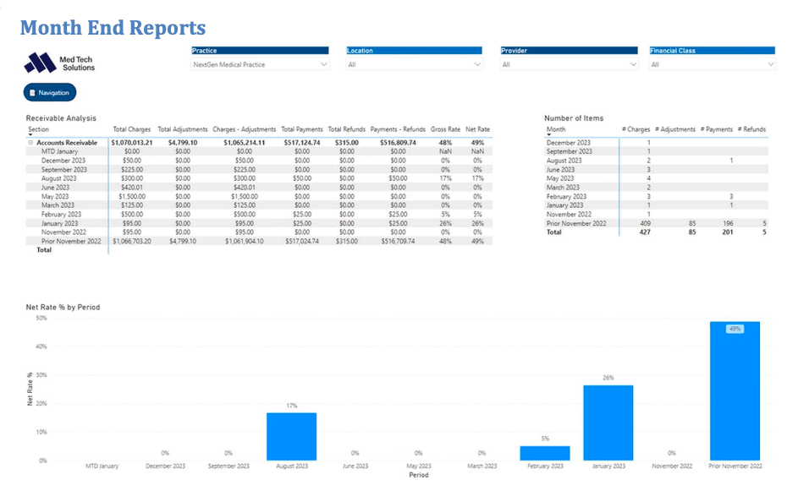Select the August 2023 bar showing 17%
The width and height of the screenshot is (809, 502).
pyautogui.click(x=292, y=435)
